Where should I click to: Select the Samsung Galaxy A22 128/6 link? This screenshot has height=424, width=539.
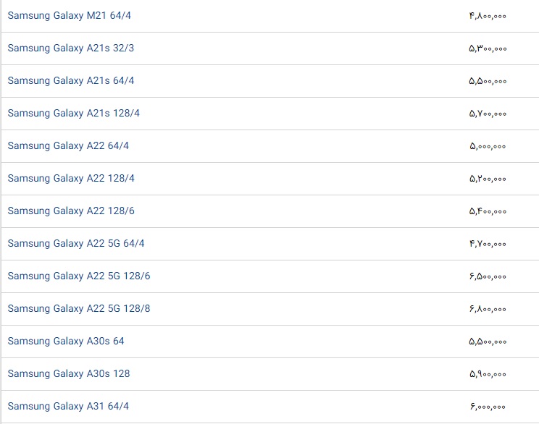click(x=71, y=211)
